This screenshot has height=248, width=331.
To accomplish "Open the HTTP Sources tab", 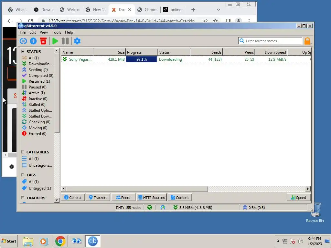I will pyautogui.click(x=151, y=198).
